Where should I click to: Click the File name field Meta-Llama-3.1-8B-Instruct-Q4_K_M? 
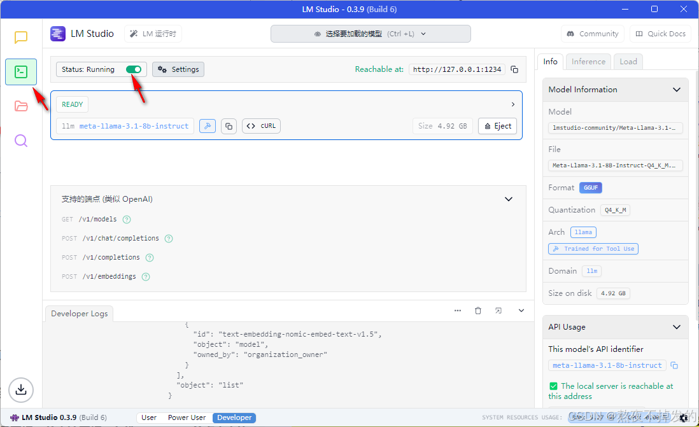pyautogui.click(x=615, y=165)
